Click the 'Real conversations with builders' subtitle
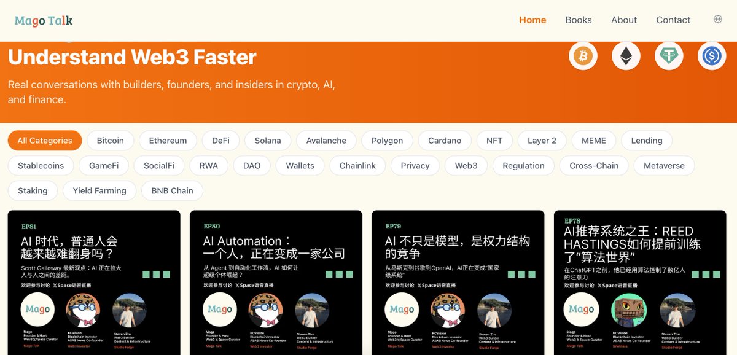The width and height of the screenshot is (737, 355). 171,92
